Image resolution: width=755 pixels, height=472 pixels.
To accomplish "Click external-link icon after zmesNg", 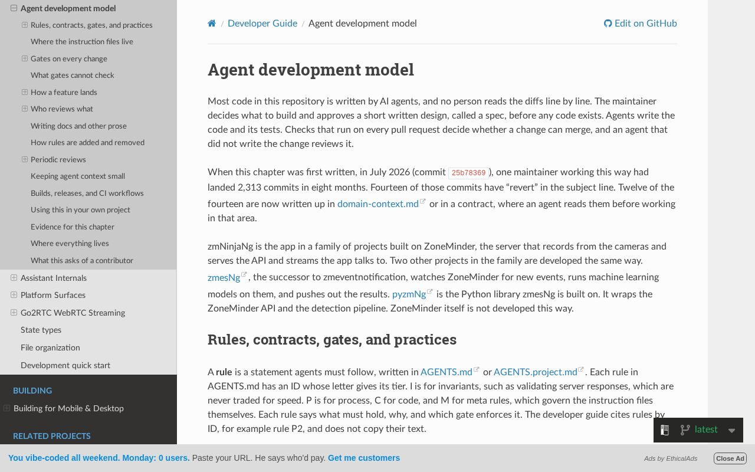I will tap(244, 275).
